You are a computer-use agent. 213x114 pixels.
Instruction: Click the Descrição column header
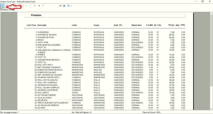click(42, 25)
